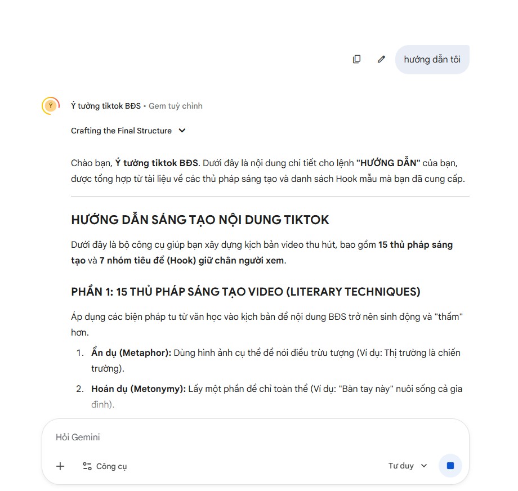The width and height of the screenshot is (518, 491).
Task: Open the "Ý tưởng tiktok BĐS" gem name
Action: [106, 106]
